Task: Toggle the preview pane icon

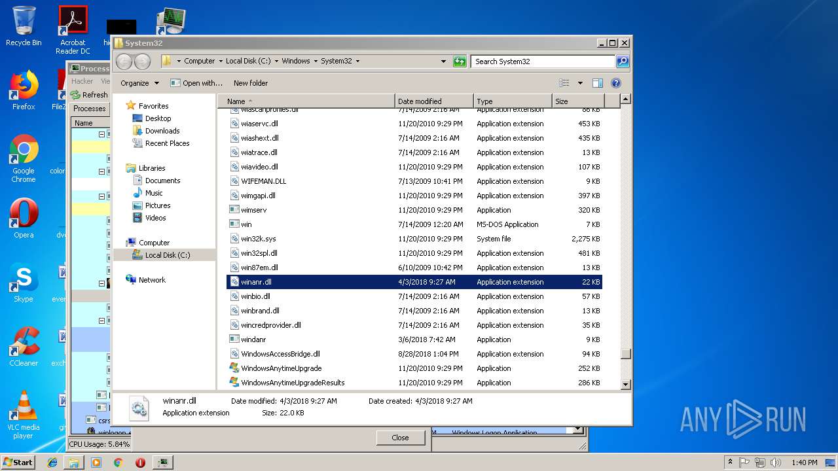Action: [597, 83]
